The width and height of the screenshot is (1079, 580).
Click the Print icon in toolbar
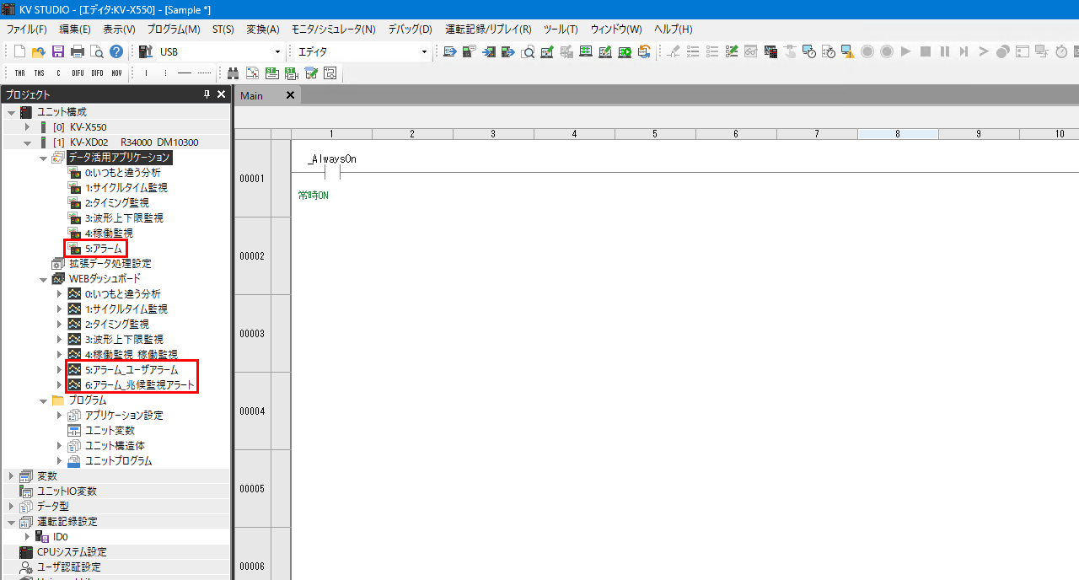coord(78,52)
